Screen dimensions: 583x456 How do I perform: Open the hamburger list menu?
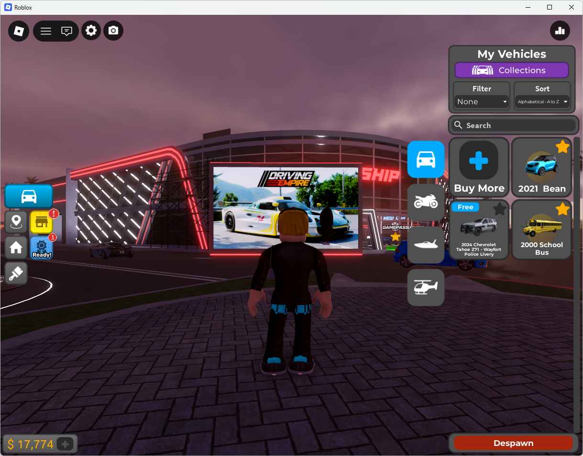pos(46,31)
